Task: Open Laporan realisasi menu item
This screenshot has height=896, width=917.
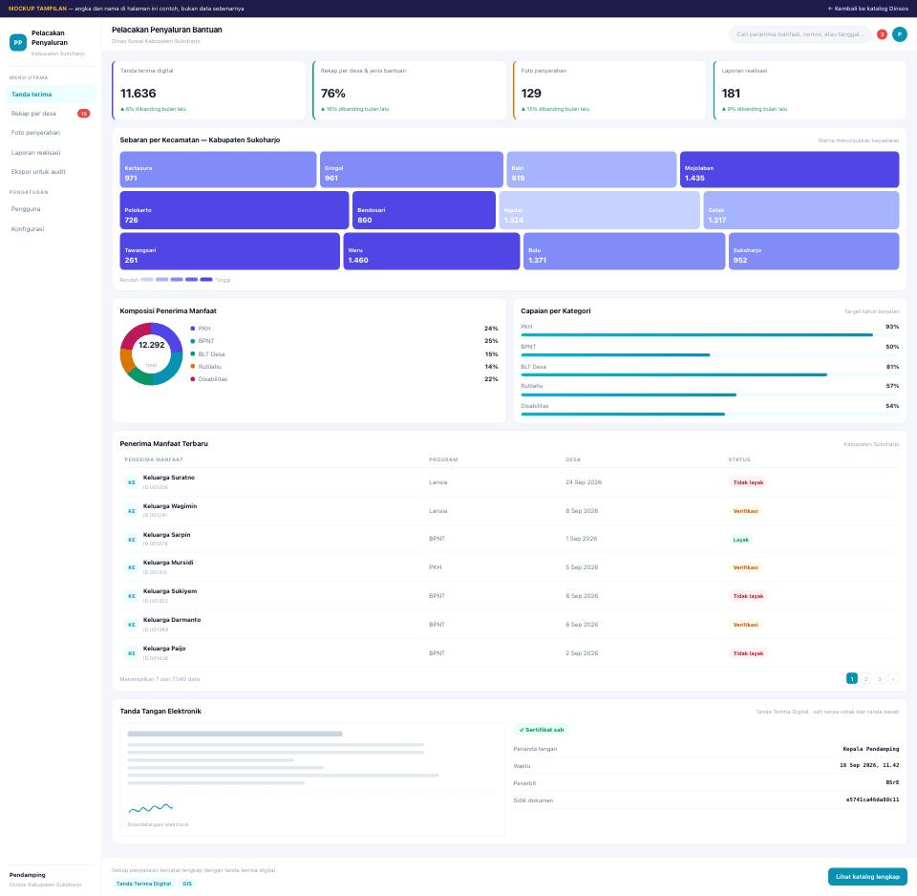Action: click(x=51, y=153)
